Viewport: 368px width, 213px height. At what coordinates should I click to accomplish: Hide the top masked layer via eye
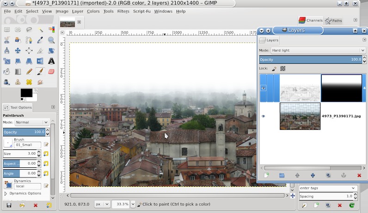point(264,88)
